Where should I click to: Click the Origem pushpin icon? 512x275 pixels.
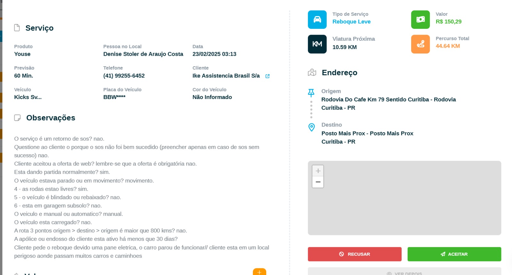click(x=311, y=93)
